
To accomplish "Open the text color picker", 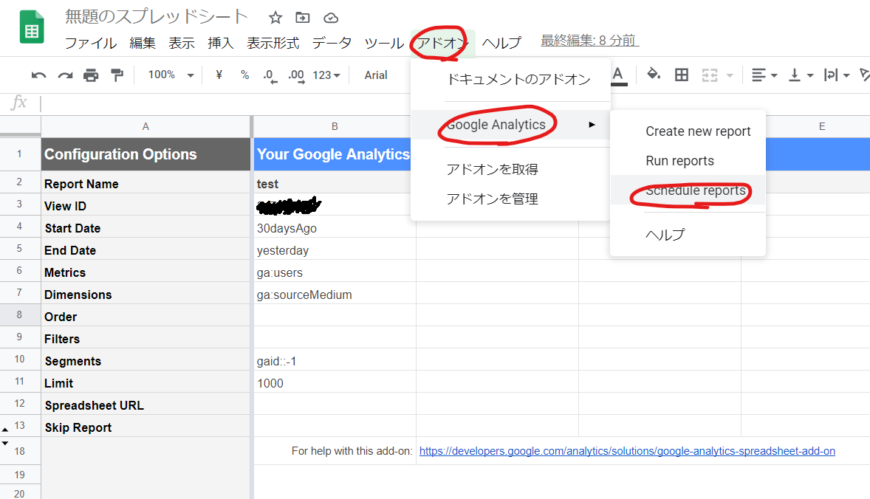I will pyautogui.click(x=619, y=75).
